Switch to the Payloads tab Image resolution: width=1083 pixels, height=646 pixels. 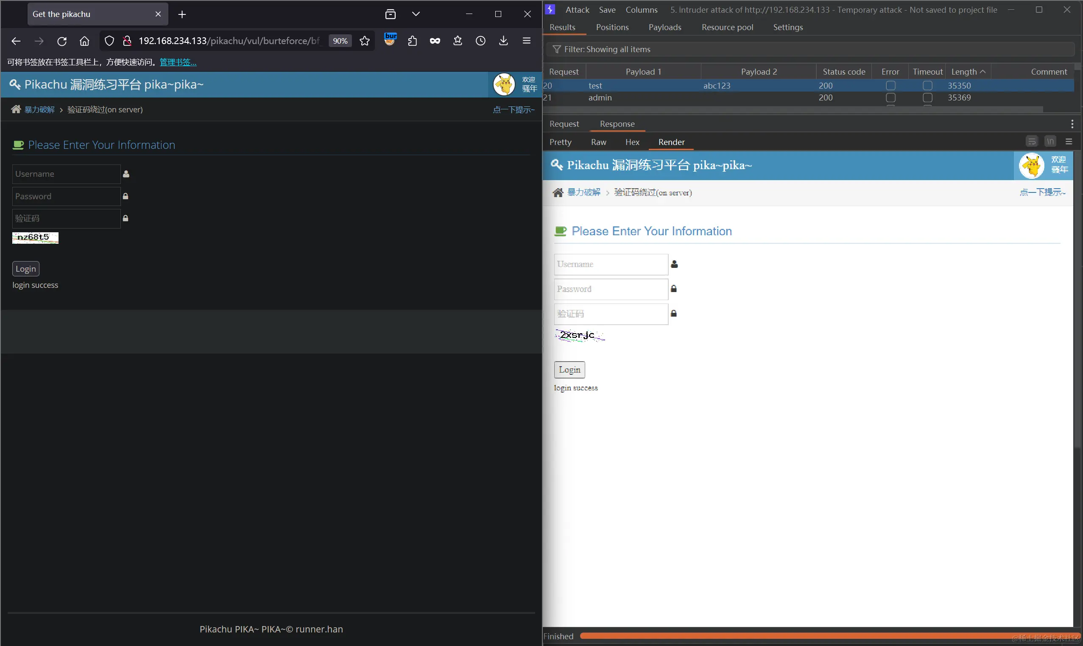664,28
